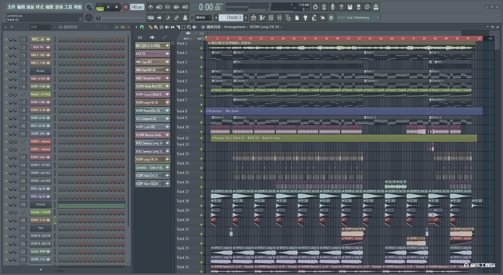The image size is (503, 275).
Task: Switch between PAT and SONG mode
Action: coord(100,7)
